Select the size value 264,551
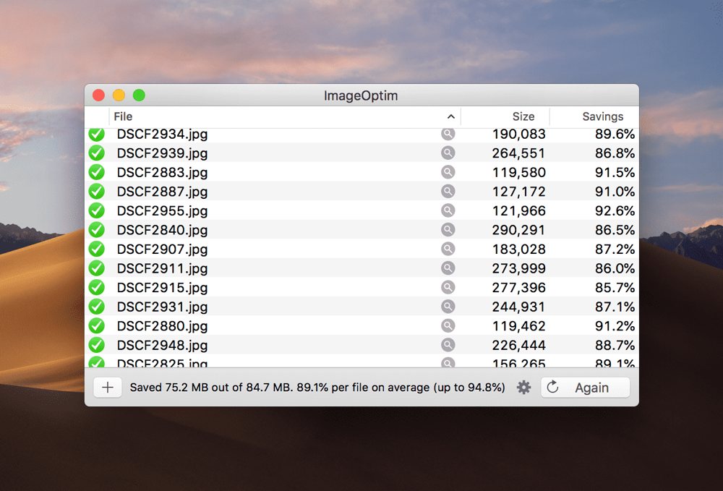Image resolution: width=723 pixels, height=491 pixels. coord(518,153)
